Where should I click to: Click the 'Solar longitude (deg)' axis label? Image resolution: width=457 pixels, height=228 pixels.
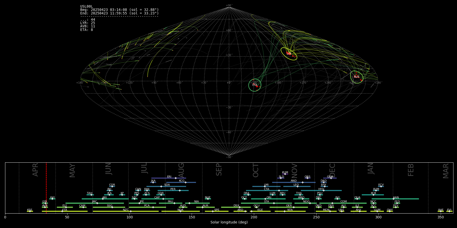point(229,222)
